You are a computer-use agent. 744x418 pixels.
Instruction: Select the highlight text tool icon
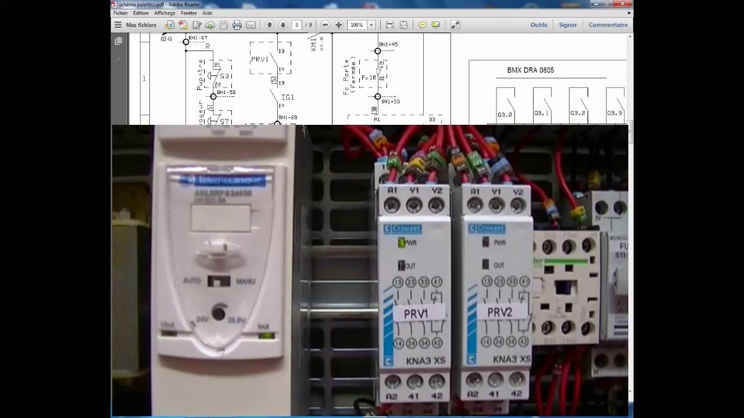click(x=436, y=25)
